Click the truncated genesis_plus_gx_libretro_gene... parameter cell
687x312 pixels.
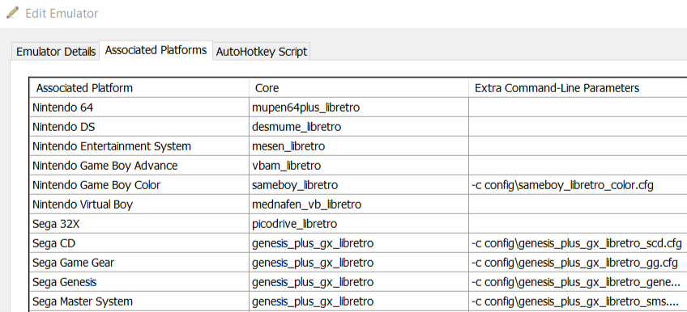coord(578,282)
